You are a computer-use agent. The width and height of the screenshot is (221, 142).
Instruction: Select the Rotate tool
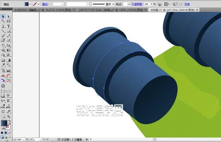click(3, 45)
